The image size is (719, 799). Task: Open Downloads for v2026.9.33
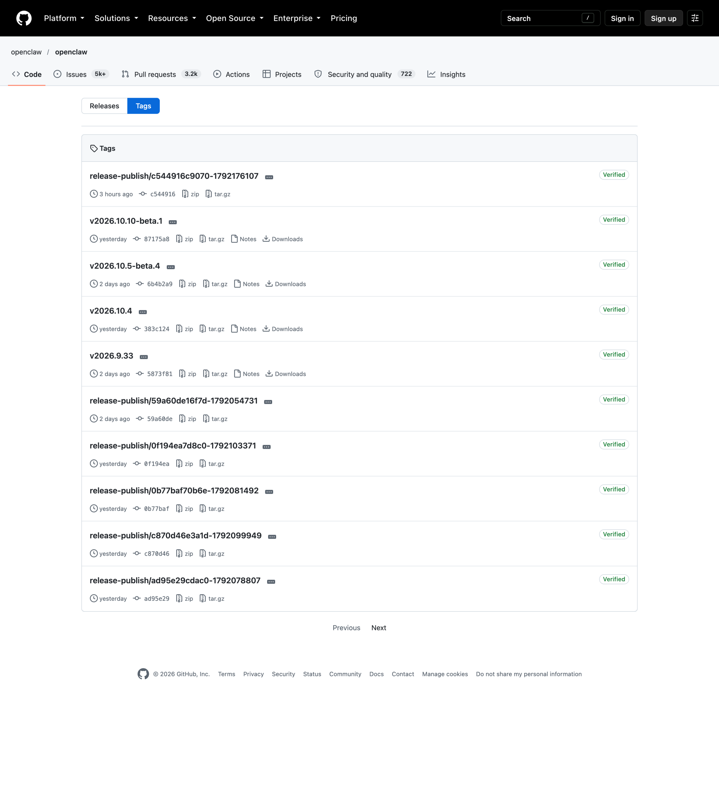click(286, 374)
